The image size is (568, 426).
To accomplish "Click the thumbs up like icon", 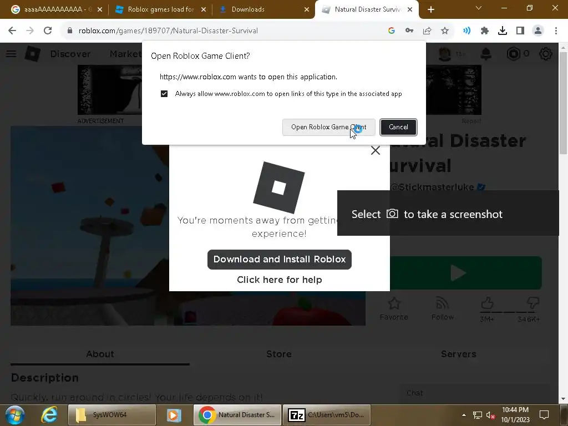I will pyautogui.click(x=487, y=303).
